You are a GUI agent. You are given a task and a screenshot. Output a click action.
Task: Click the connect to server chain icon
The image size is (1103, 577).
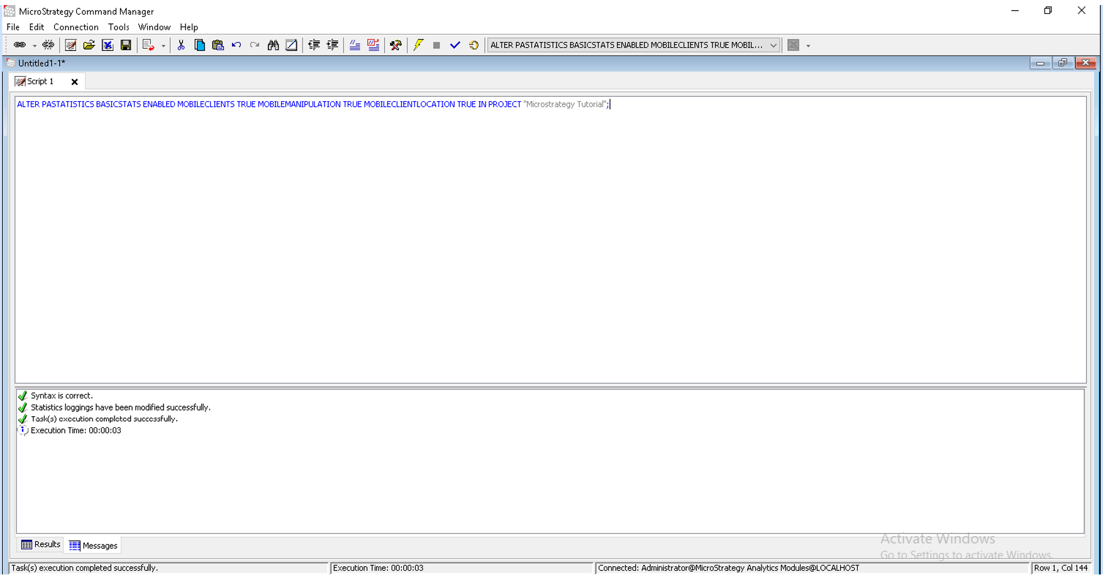tap(19, 45)
